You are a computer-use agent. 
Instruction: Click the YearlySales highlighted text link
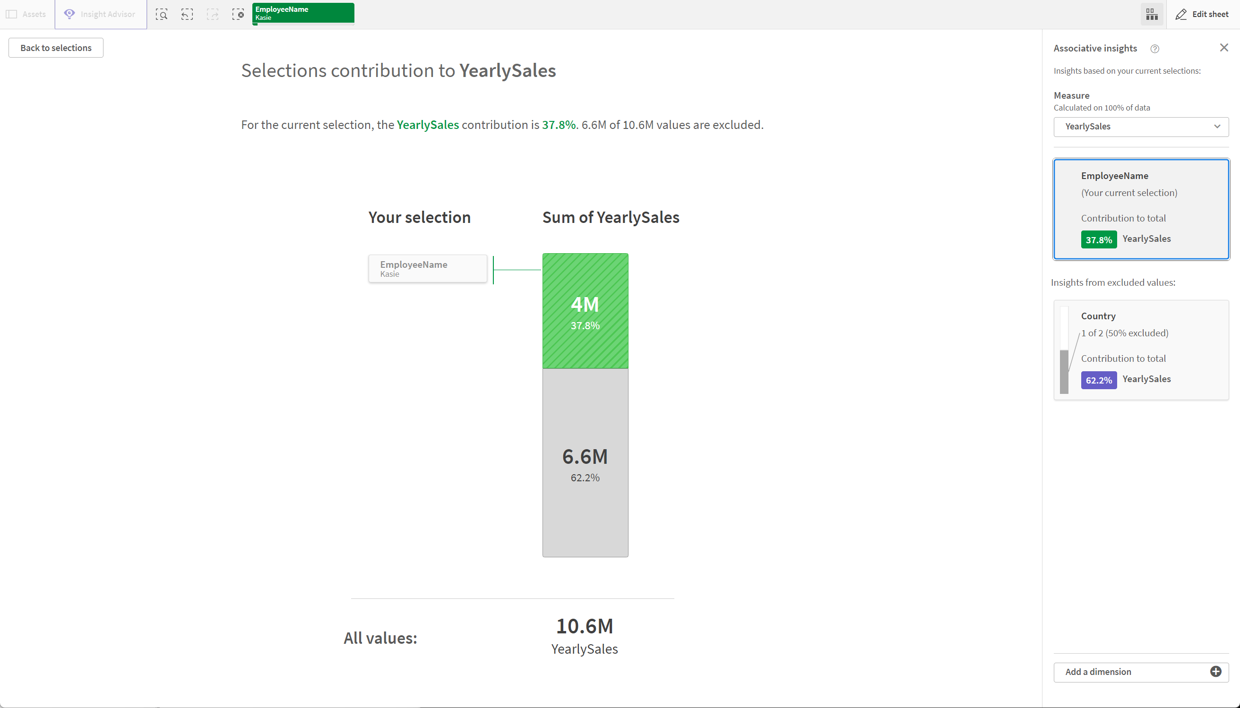click(429, 125)
